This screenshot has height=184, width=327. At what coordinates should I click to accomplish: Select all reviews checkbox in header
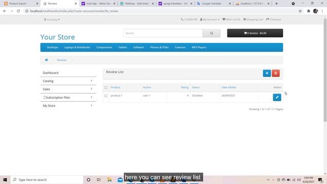(106, 87)
